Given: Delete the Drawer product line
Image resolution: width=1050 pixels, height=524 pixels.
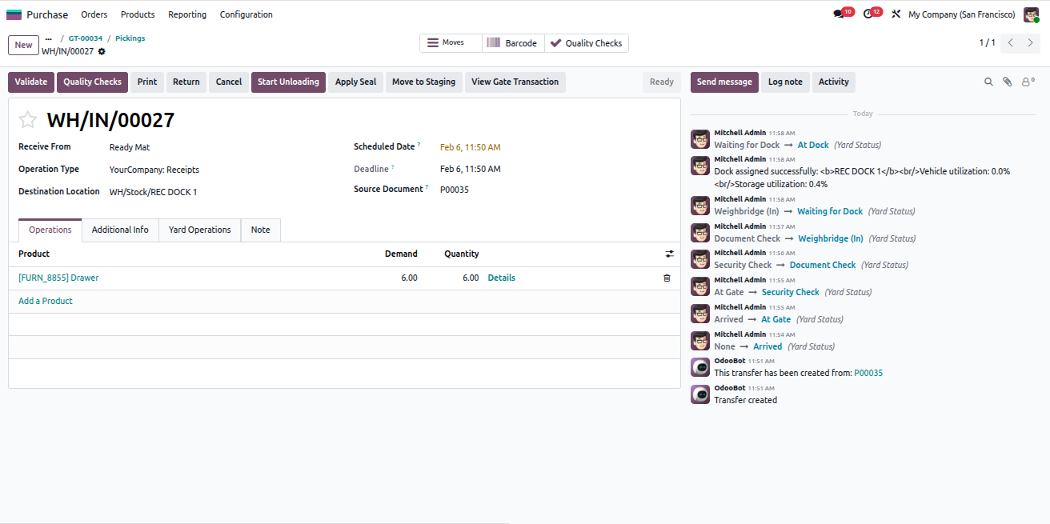Looking at the screenshot, I should (667, 278).
